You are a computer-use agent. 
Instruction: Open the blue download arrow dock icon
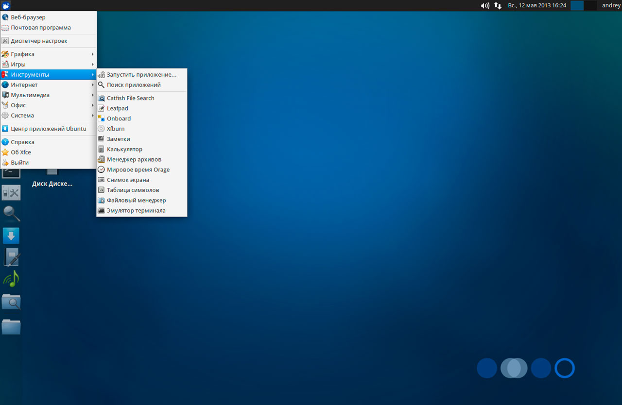pyautogui.click(x=11, y=236)
